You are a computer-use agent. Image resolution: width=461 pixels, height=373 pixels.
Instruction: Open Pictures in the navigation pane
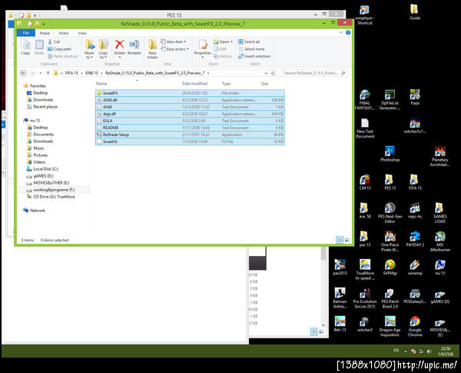(38, 155)
